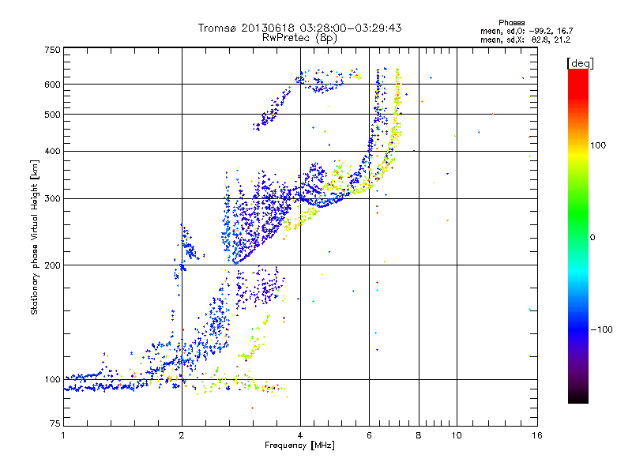
Task: Click the y-axis tick label '300'
Action: point(52,199)
